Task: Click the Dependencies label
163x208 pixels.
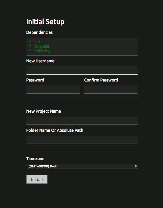Action: pos(39,32)
